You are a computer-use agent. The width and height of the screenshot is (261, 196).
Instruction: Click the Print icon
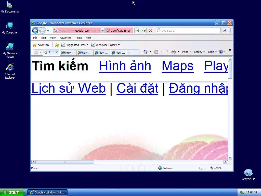pos(173,52)
